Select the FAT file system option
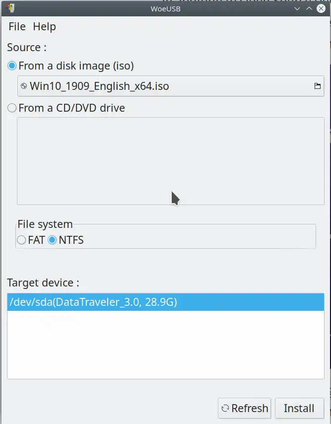The image size is (331, 424). tap(21, 240)
